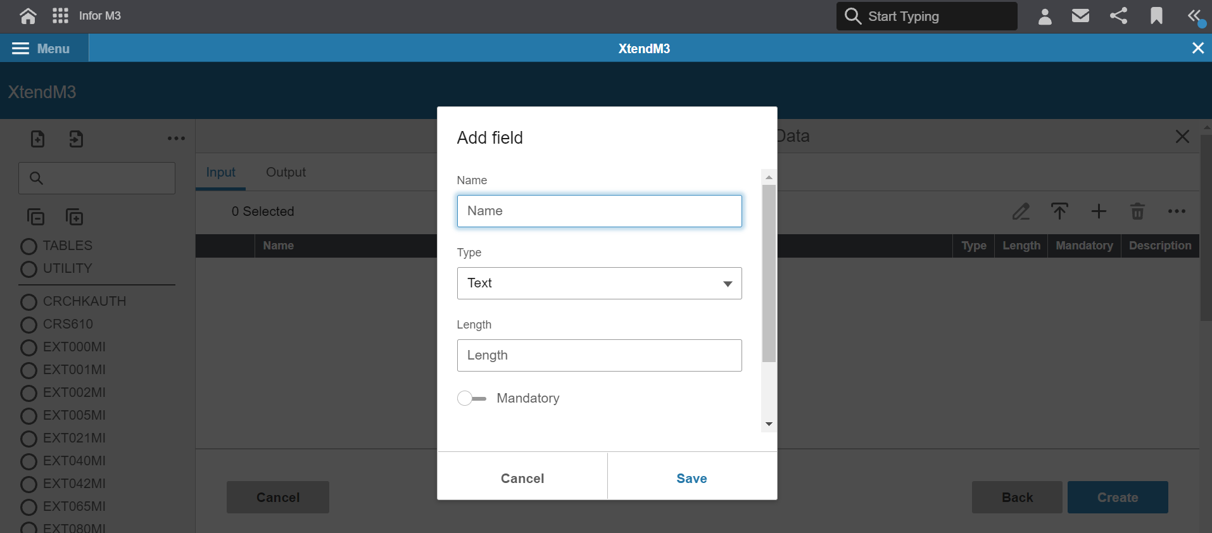This screenshot has height=533, width=1212.
Task: Click the Name input field
Action: [x=599, y=211]
